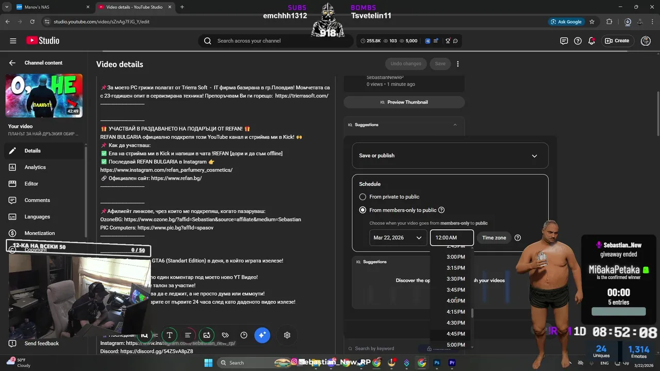Click the vidIQ badge in stats bar
660x371 pixels.
[427, 41]
